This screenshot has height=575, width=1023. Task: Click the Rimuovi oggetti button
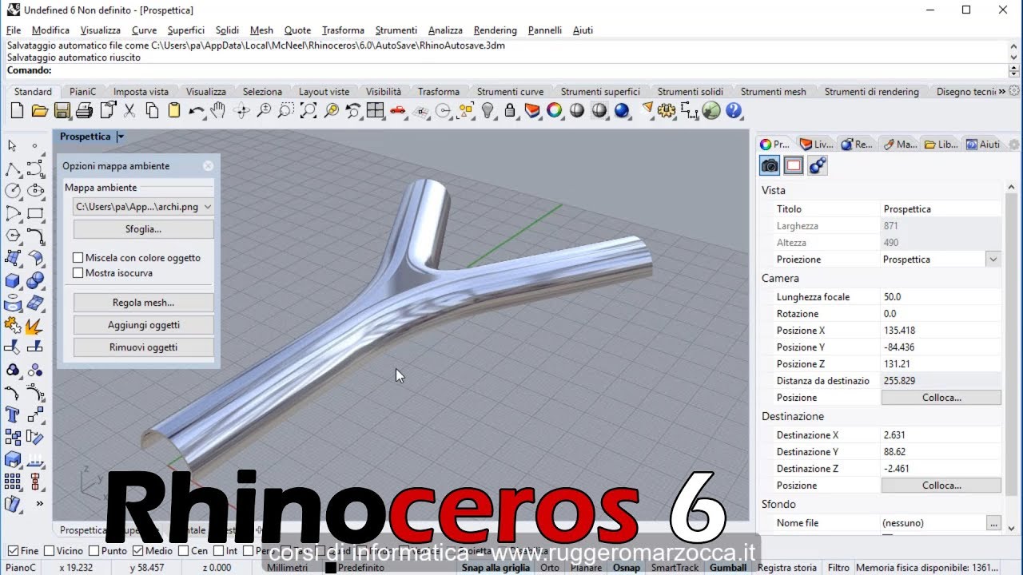click(143, 347)
